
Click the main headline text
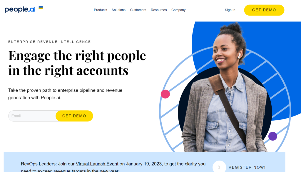point(77,63)
